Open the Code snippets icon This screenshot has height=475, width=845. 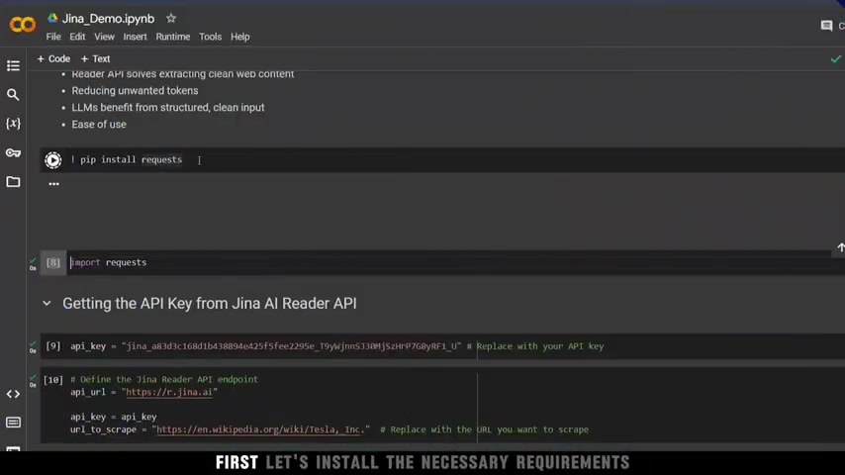[13, 394]
